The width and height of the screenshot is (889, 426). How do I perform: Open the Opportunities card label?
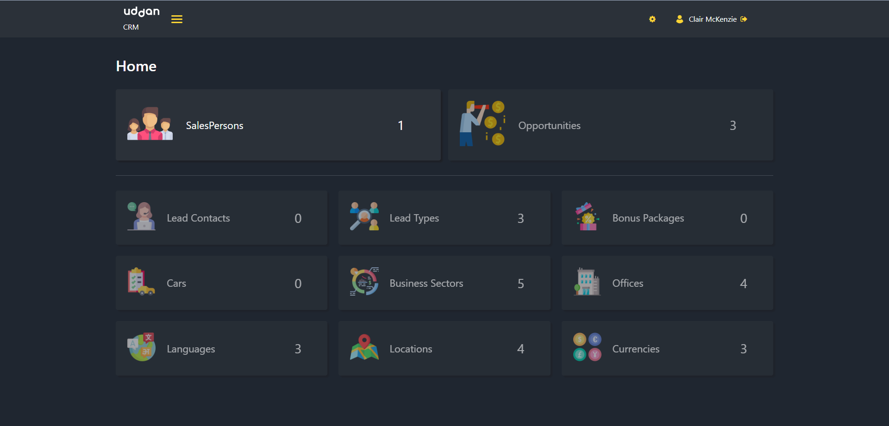point(549,125)
